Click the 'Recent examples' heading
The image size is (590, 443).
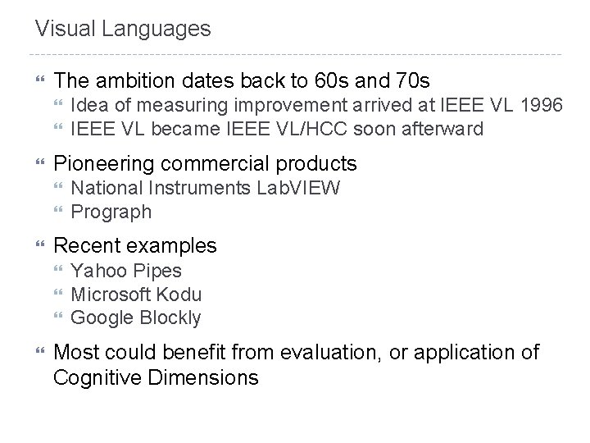click(135, 245)
